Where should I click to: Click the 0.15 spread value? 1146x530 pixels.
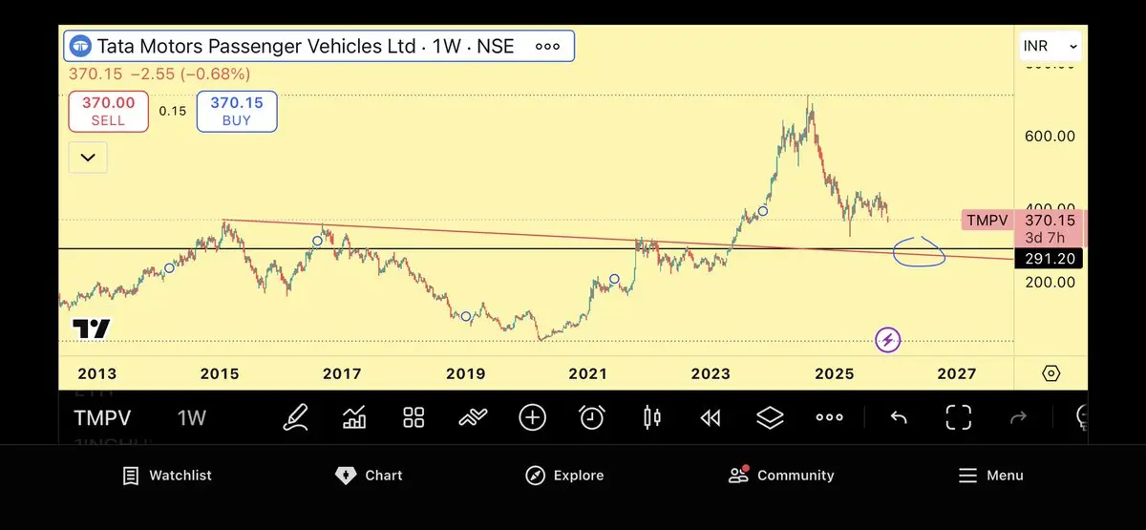pyautogui.click(x=173, y=111)
